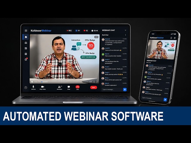The image size is (191, 143).
Task: Click the KohinoorWebinar logo on laptop
Action: click(41, 31)
